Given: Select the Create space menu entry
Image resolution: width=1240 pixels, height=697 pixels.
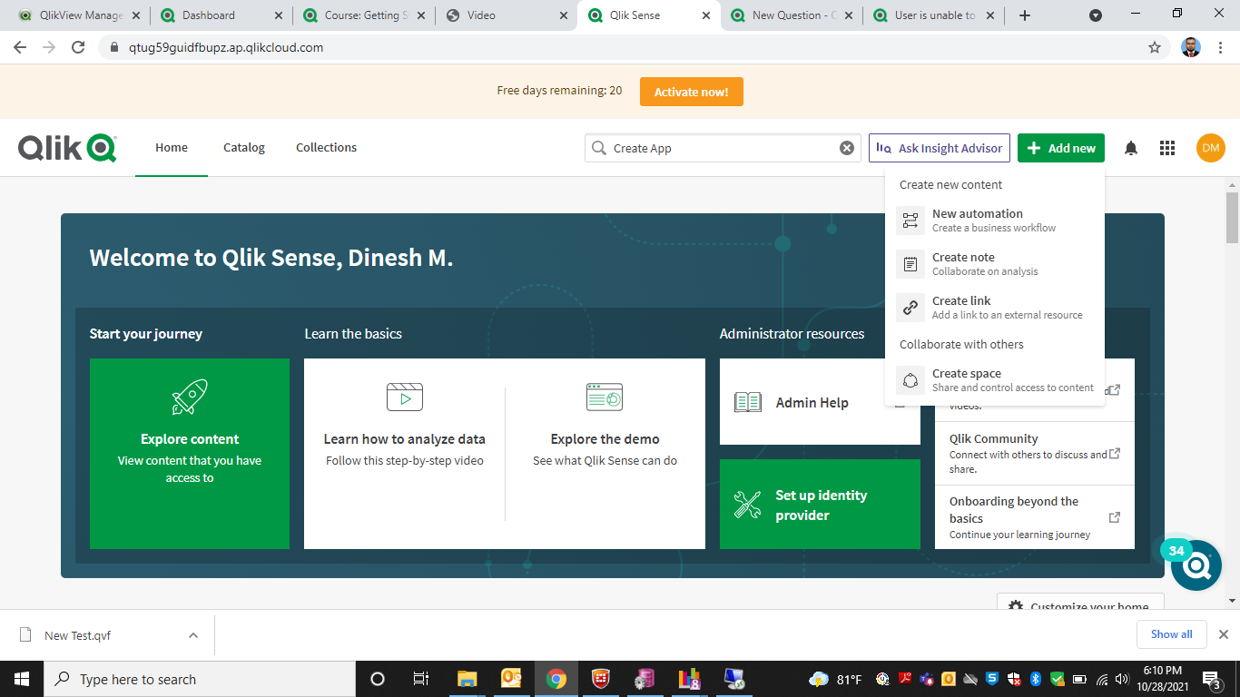Looking at the screenshot, I should (x=995, y=380).
